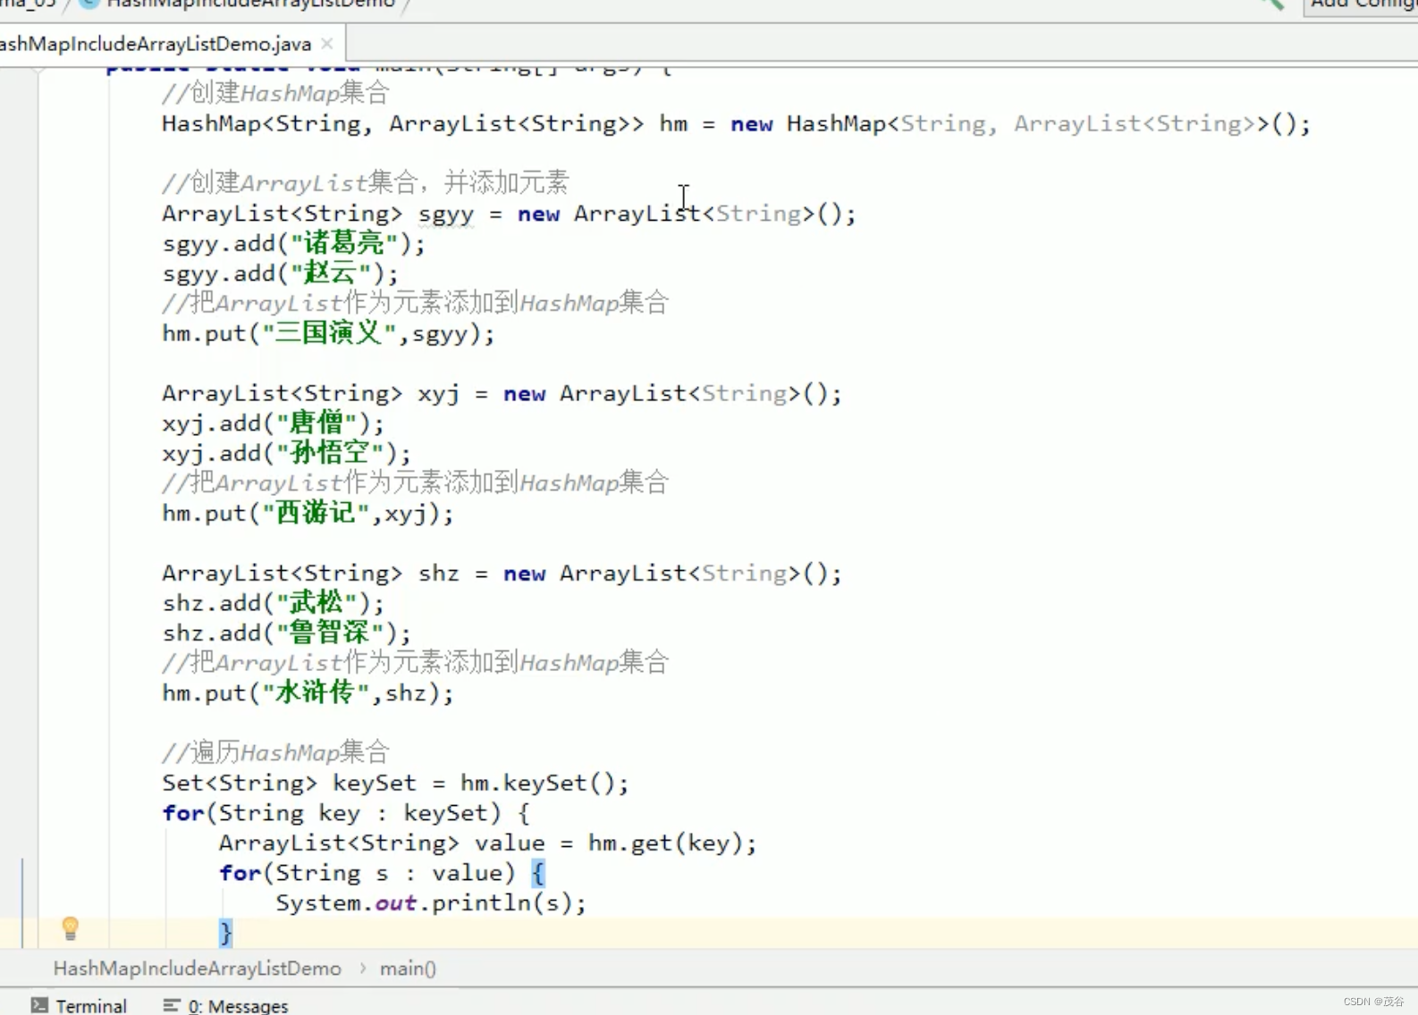The height and width of the screenshot is (1015, 1418).
Task: Click the class icon in navigation bar
Action: tap(89, 3)
